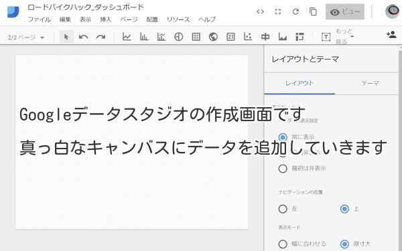Viewport: 402px width, 251px height.
Task: Select 原寸大 display mode
Action: (344, 244)
